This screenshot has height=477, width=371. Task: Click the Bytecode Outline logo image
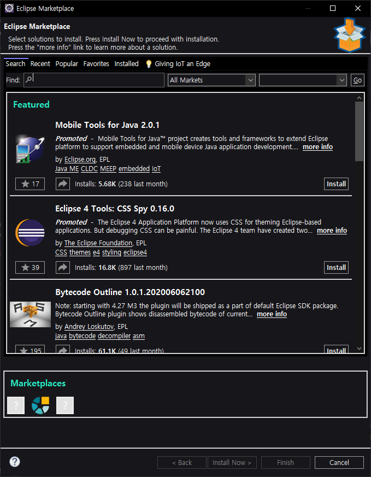point(30,314)
